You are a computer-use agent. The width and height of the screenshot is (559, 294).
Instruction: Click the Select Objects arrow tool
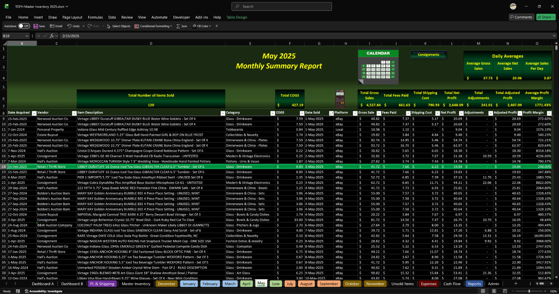[109, 26]
